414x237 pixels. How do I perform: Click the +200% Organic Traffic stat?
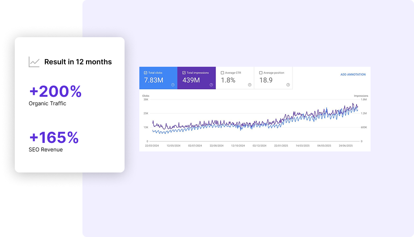click(x=55, y=92)
